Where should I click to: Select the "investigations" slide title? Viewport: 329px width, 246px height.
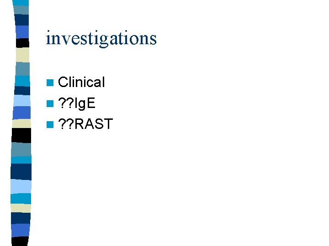(x=101, y=39)
